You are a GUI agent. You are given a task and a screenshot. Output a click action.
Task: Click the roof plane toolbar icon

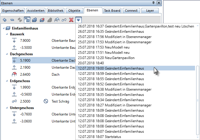tap(57, 20)
